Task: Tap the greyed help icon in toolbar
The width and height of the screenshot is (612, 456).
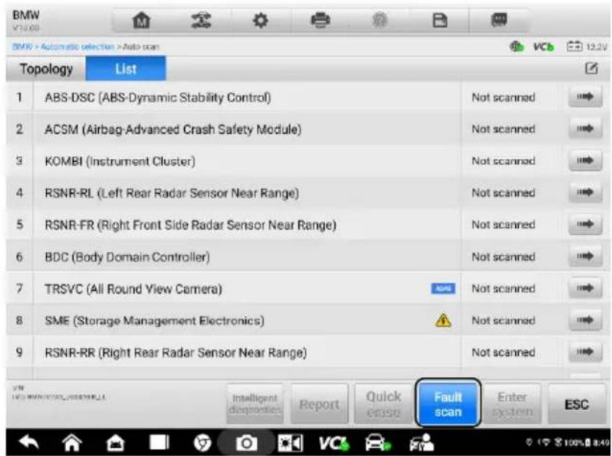Action: tap(380, 20)
